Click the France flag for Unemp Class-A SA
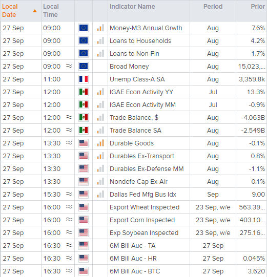Viewport: 267px width, 277px height. click(84, 79)
